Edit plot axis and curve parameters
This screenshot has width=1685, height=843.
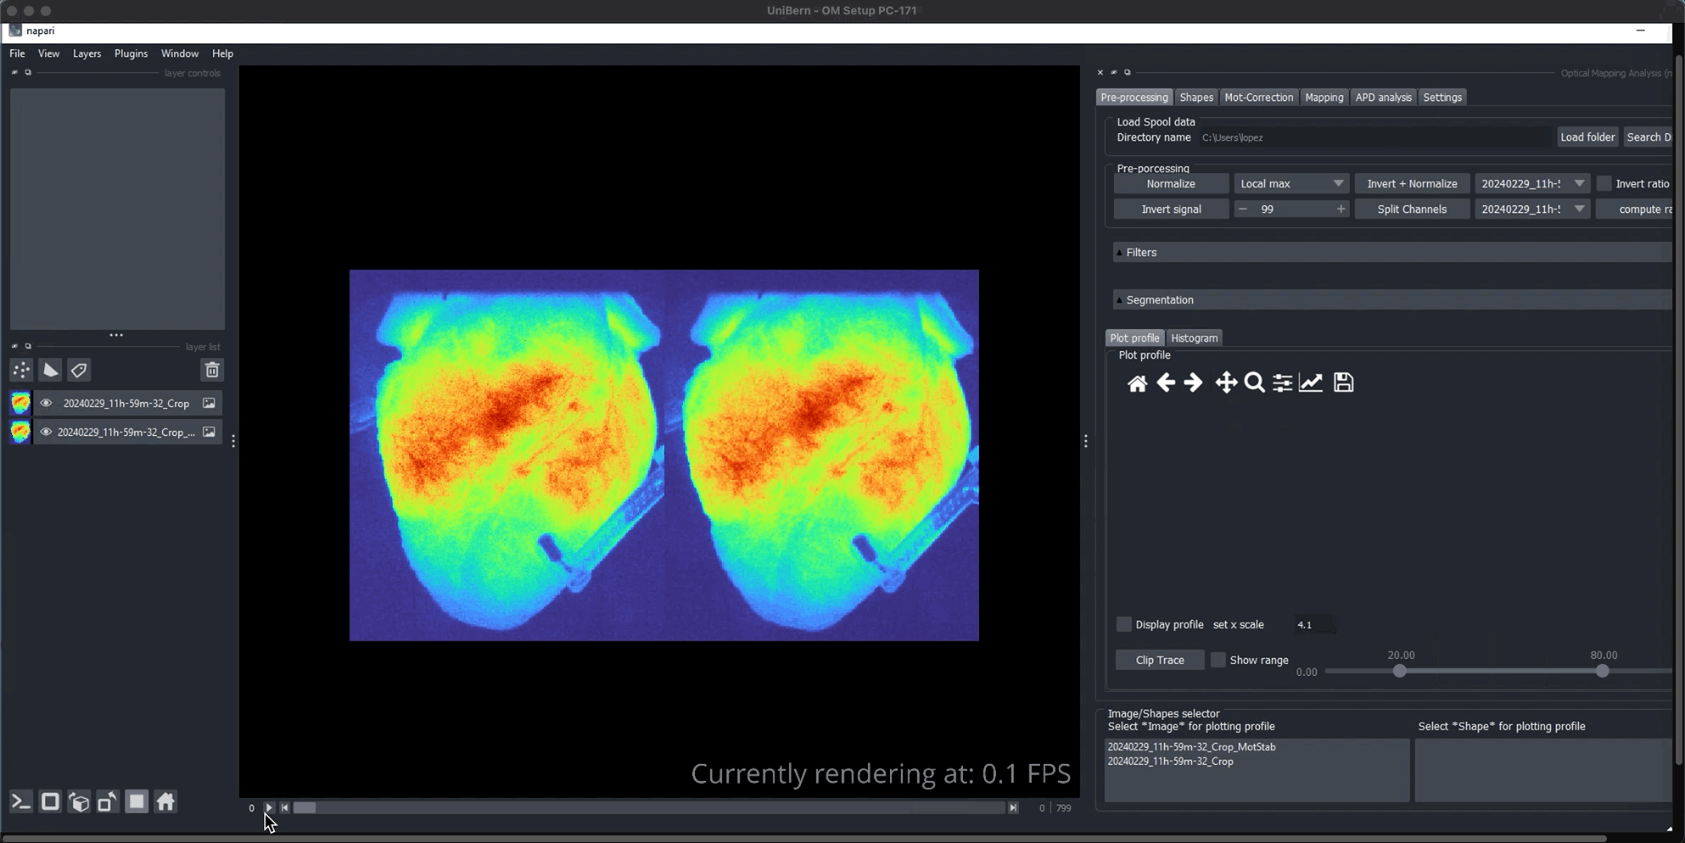[x=1311, y=383]
